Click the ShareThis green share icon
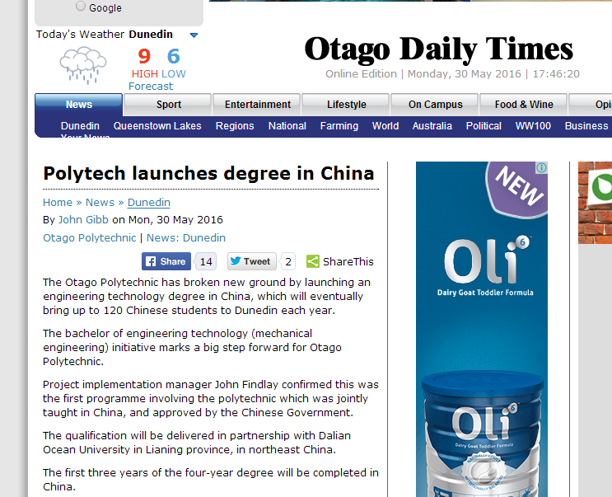The width and height of the screenshot is (612, 497). click(313, 261)
